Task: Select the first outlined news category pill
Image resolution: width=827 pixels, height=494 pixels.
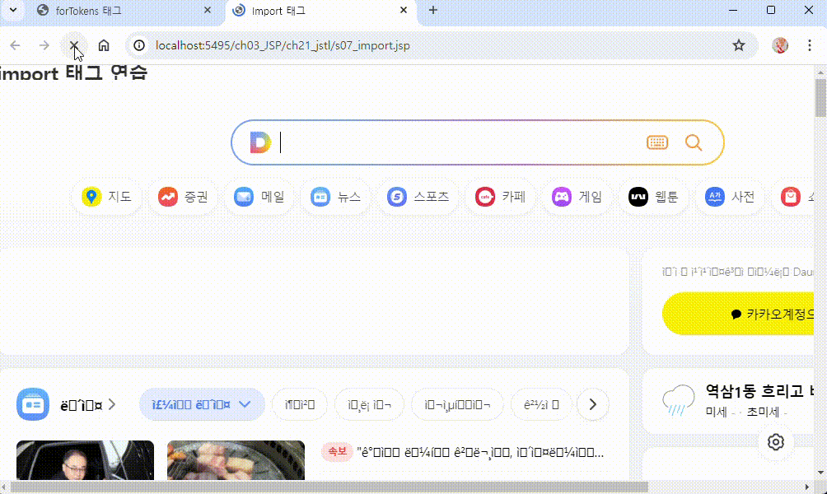Action: (300, 404)
